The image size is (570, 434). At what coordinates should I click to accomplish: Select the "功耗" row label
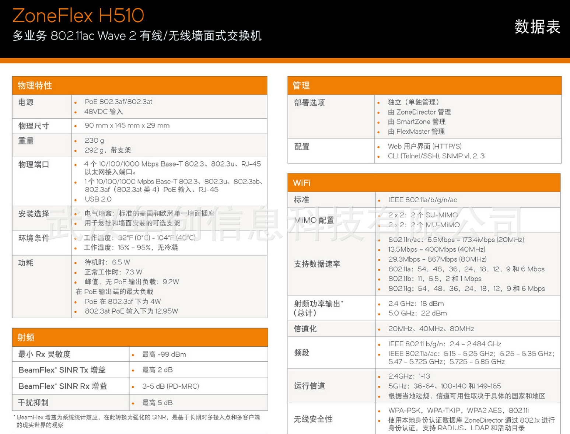pyautogui.click(x=26, y=263)
